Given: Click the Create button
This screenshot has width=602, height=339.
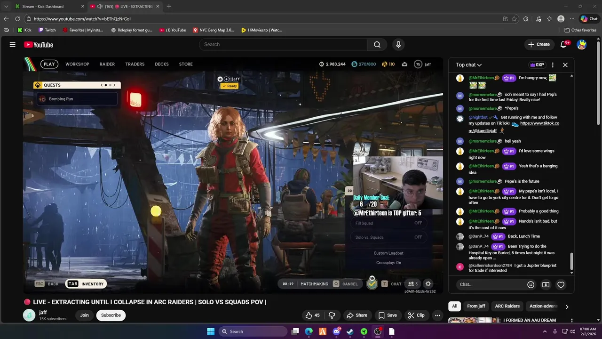Looking at the screenshot, I should (539, 44).
